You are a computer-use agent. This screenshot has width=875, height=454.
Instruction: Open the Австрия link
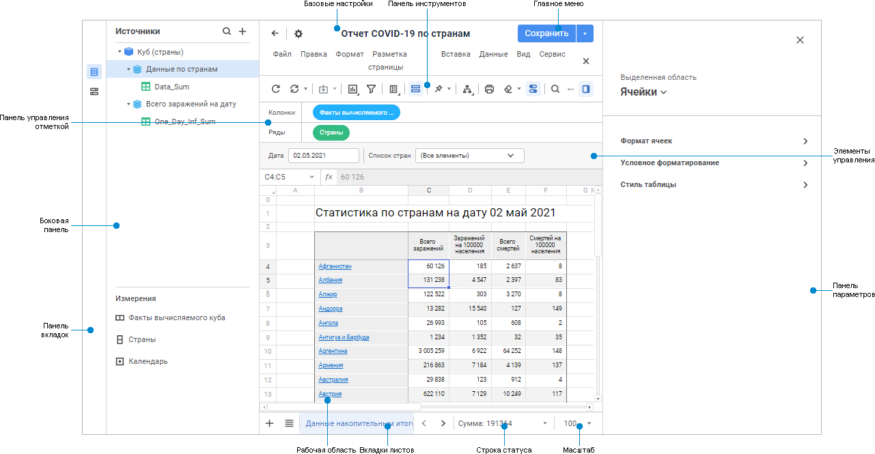pyautogui.click(x=330, y=394)
